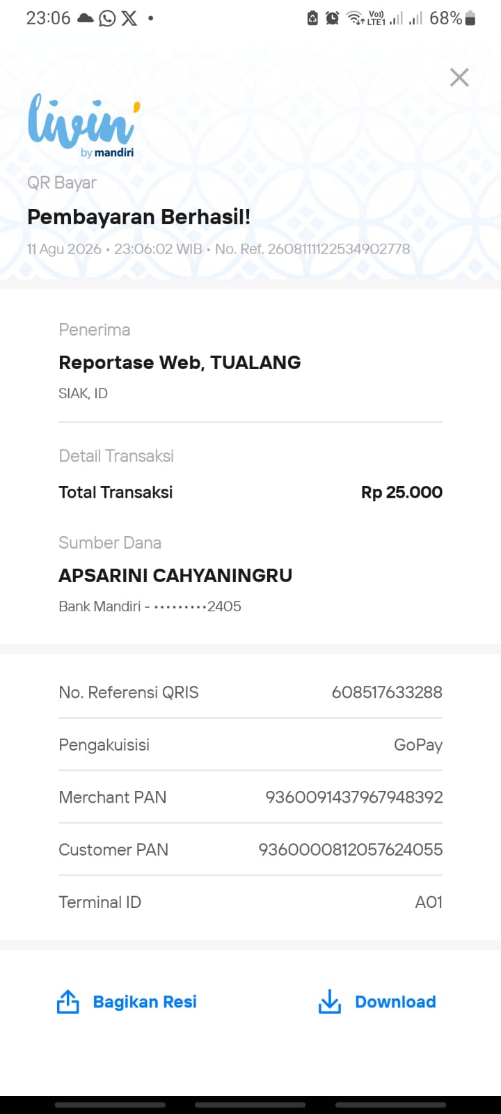Select the Customer PAN number
Viewport: 501px width, 1114px height.
click(x=351, y=849)
